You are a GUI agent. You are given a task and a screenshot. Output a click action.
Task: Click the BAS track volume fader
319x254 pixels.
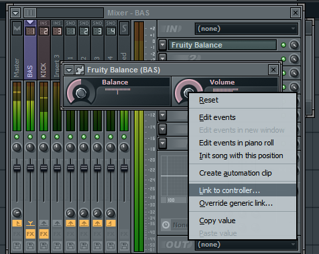point(30,168)
